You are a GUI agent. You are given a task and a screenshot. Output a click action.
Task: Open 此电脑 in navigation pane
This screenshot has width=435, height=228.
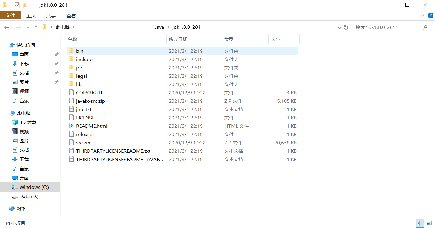pos(23,113)
